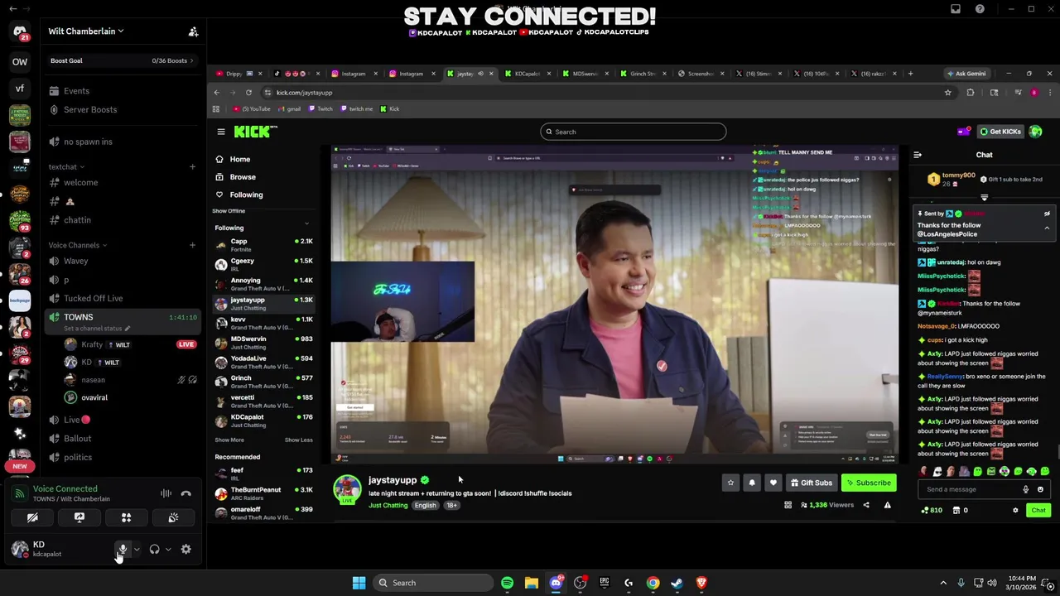Click Get KICKs button

click(x=1000, y=132)
